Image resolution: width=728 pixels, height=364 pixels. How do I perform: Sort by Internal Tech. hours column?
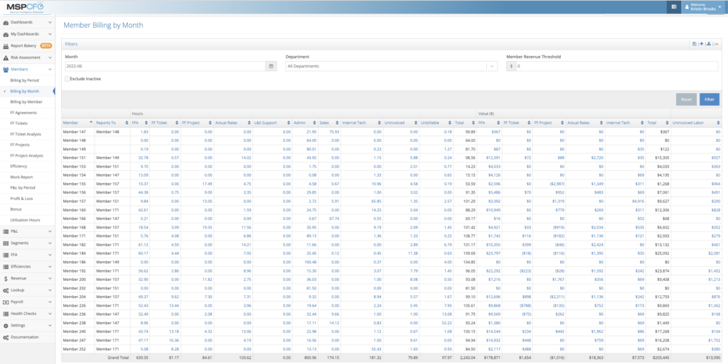tap(361, 123)
